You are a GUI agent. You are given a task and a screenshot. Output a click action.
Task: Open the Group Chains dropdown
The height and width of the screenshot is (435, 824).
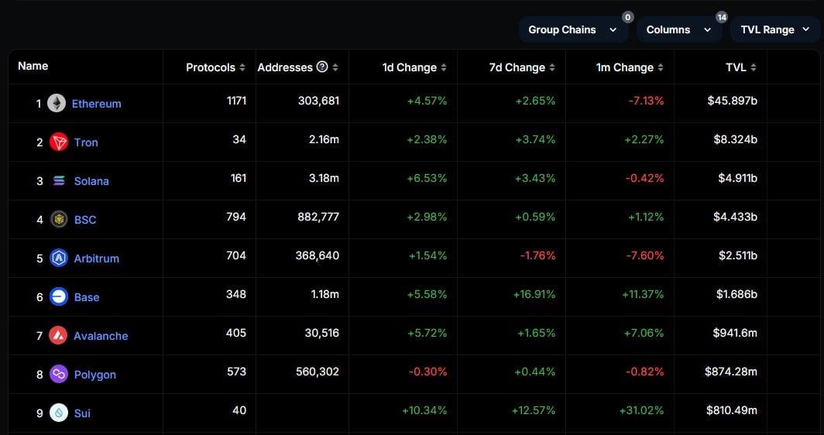coord(572,29)
